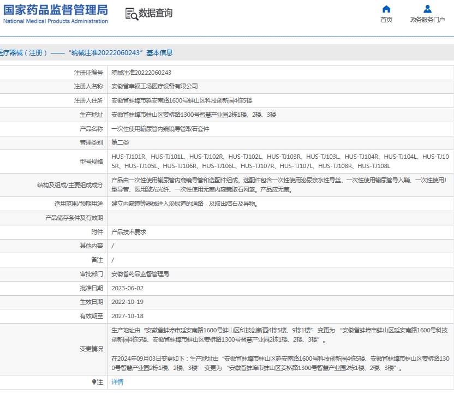Image resolution: width=454 pixels, height=394 pixels.
Task: Click 产品技术要求 in the 附件 row
Action: (x=129, y=232)
